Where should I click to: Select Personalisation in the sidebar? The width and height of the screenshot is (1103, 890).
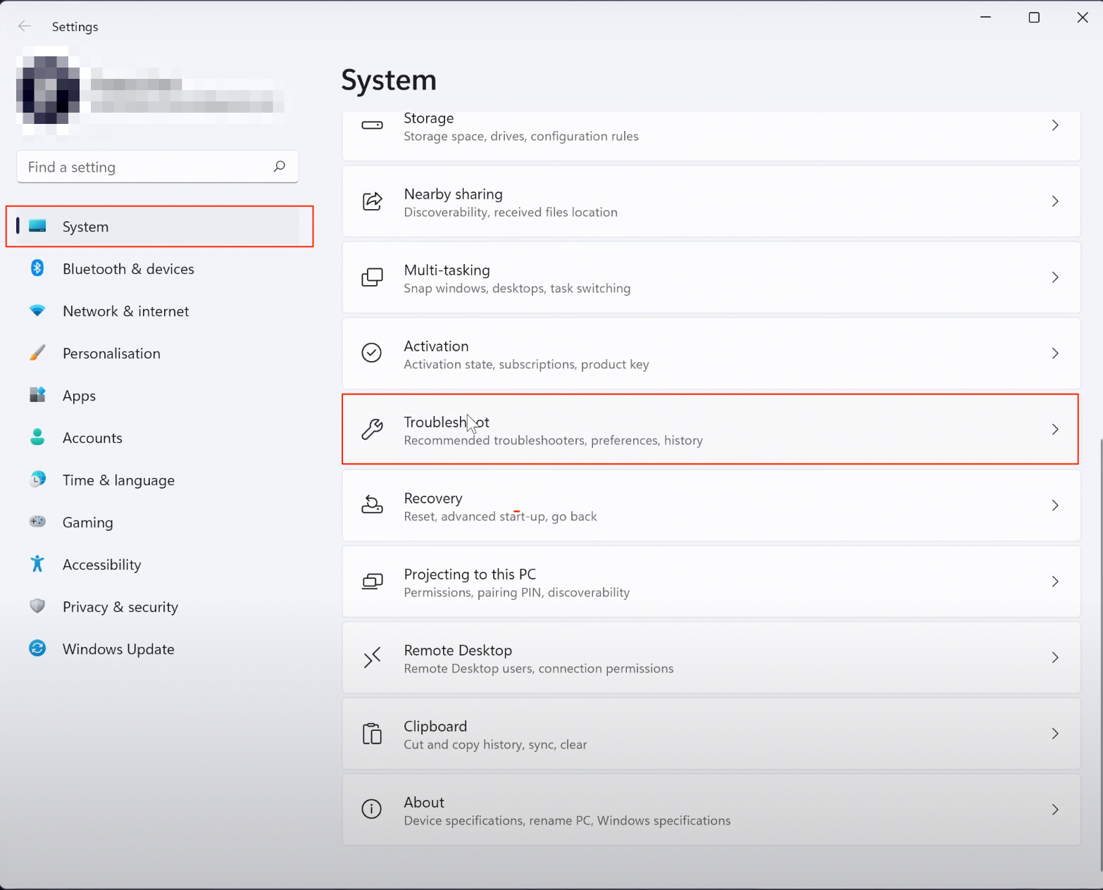111,353
